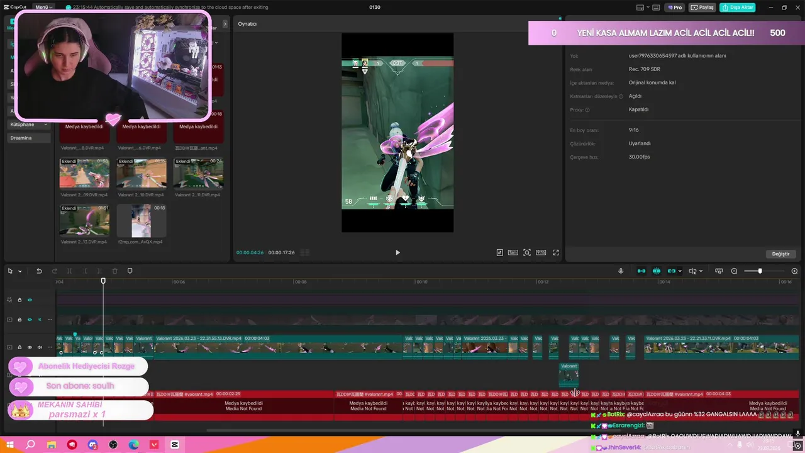
Task: Toggle main magnet snapping icon
Action: pos(641,271)
